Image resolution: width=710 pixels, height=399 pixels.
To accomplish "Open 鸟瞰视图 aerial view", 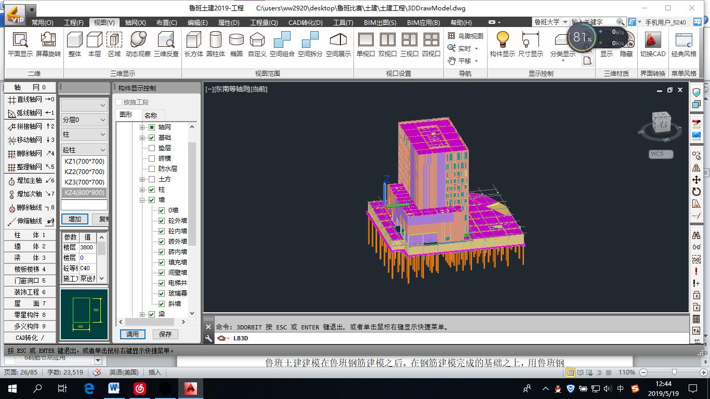I will point(466,36).
